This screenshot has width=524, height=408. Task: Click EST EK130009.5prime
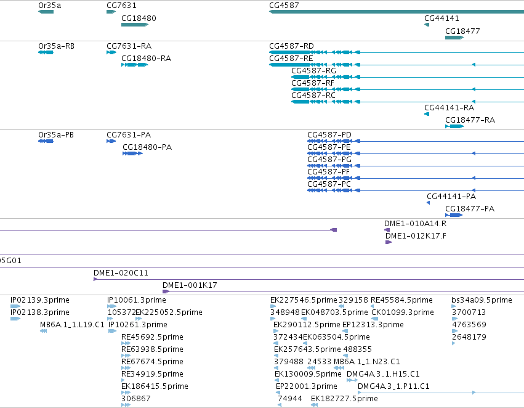(276, 381)
